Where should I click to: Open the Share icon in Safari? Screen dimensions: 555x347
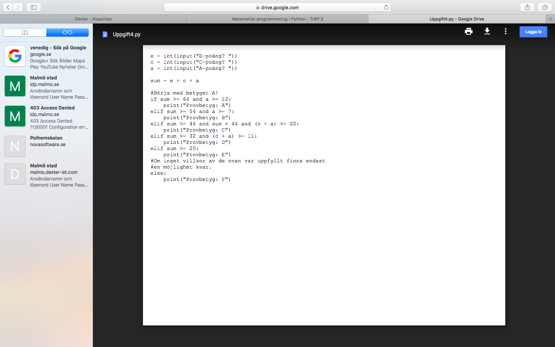pyautogui.click(x=527, y=7)
